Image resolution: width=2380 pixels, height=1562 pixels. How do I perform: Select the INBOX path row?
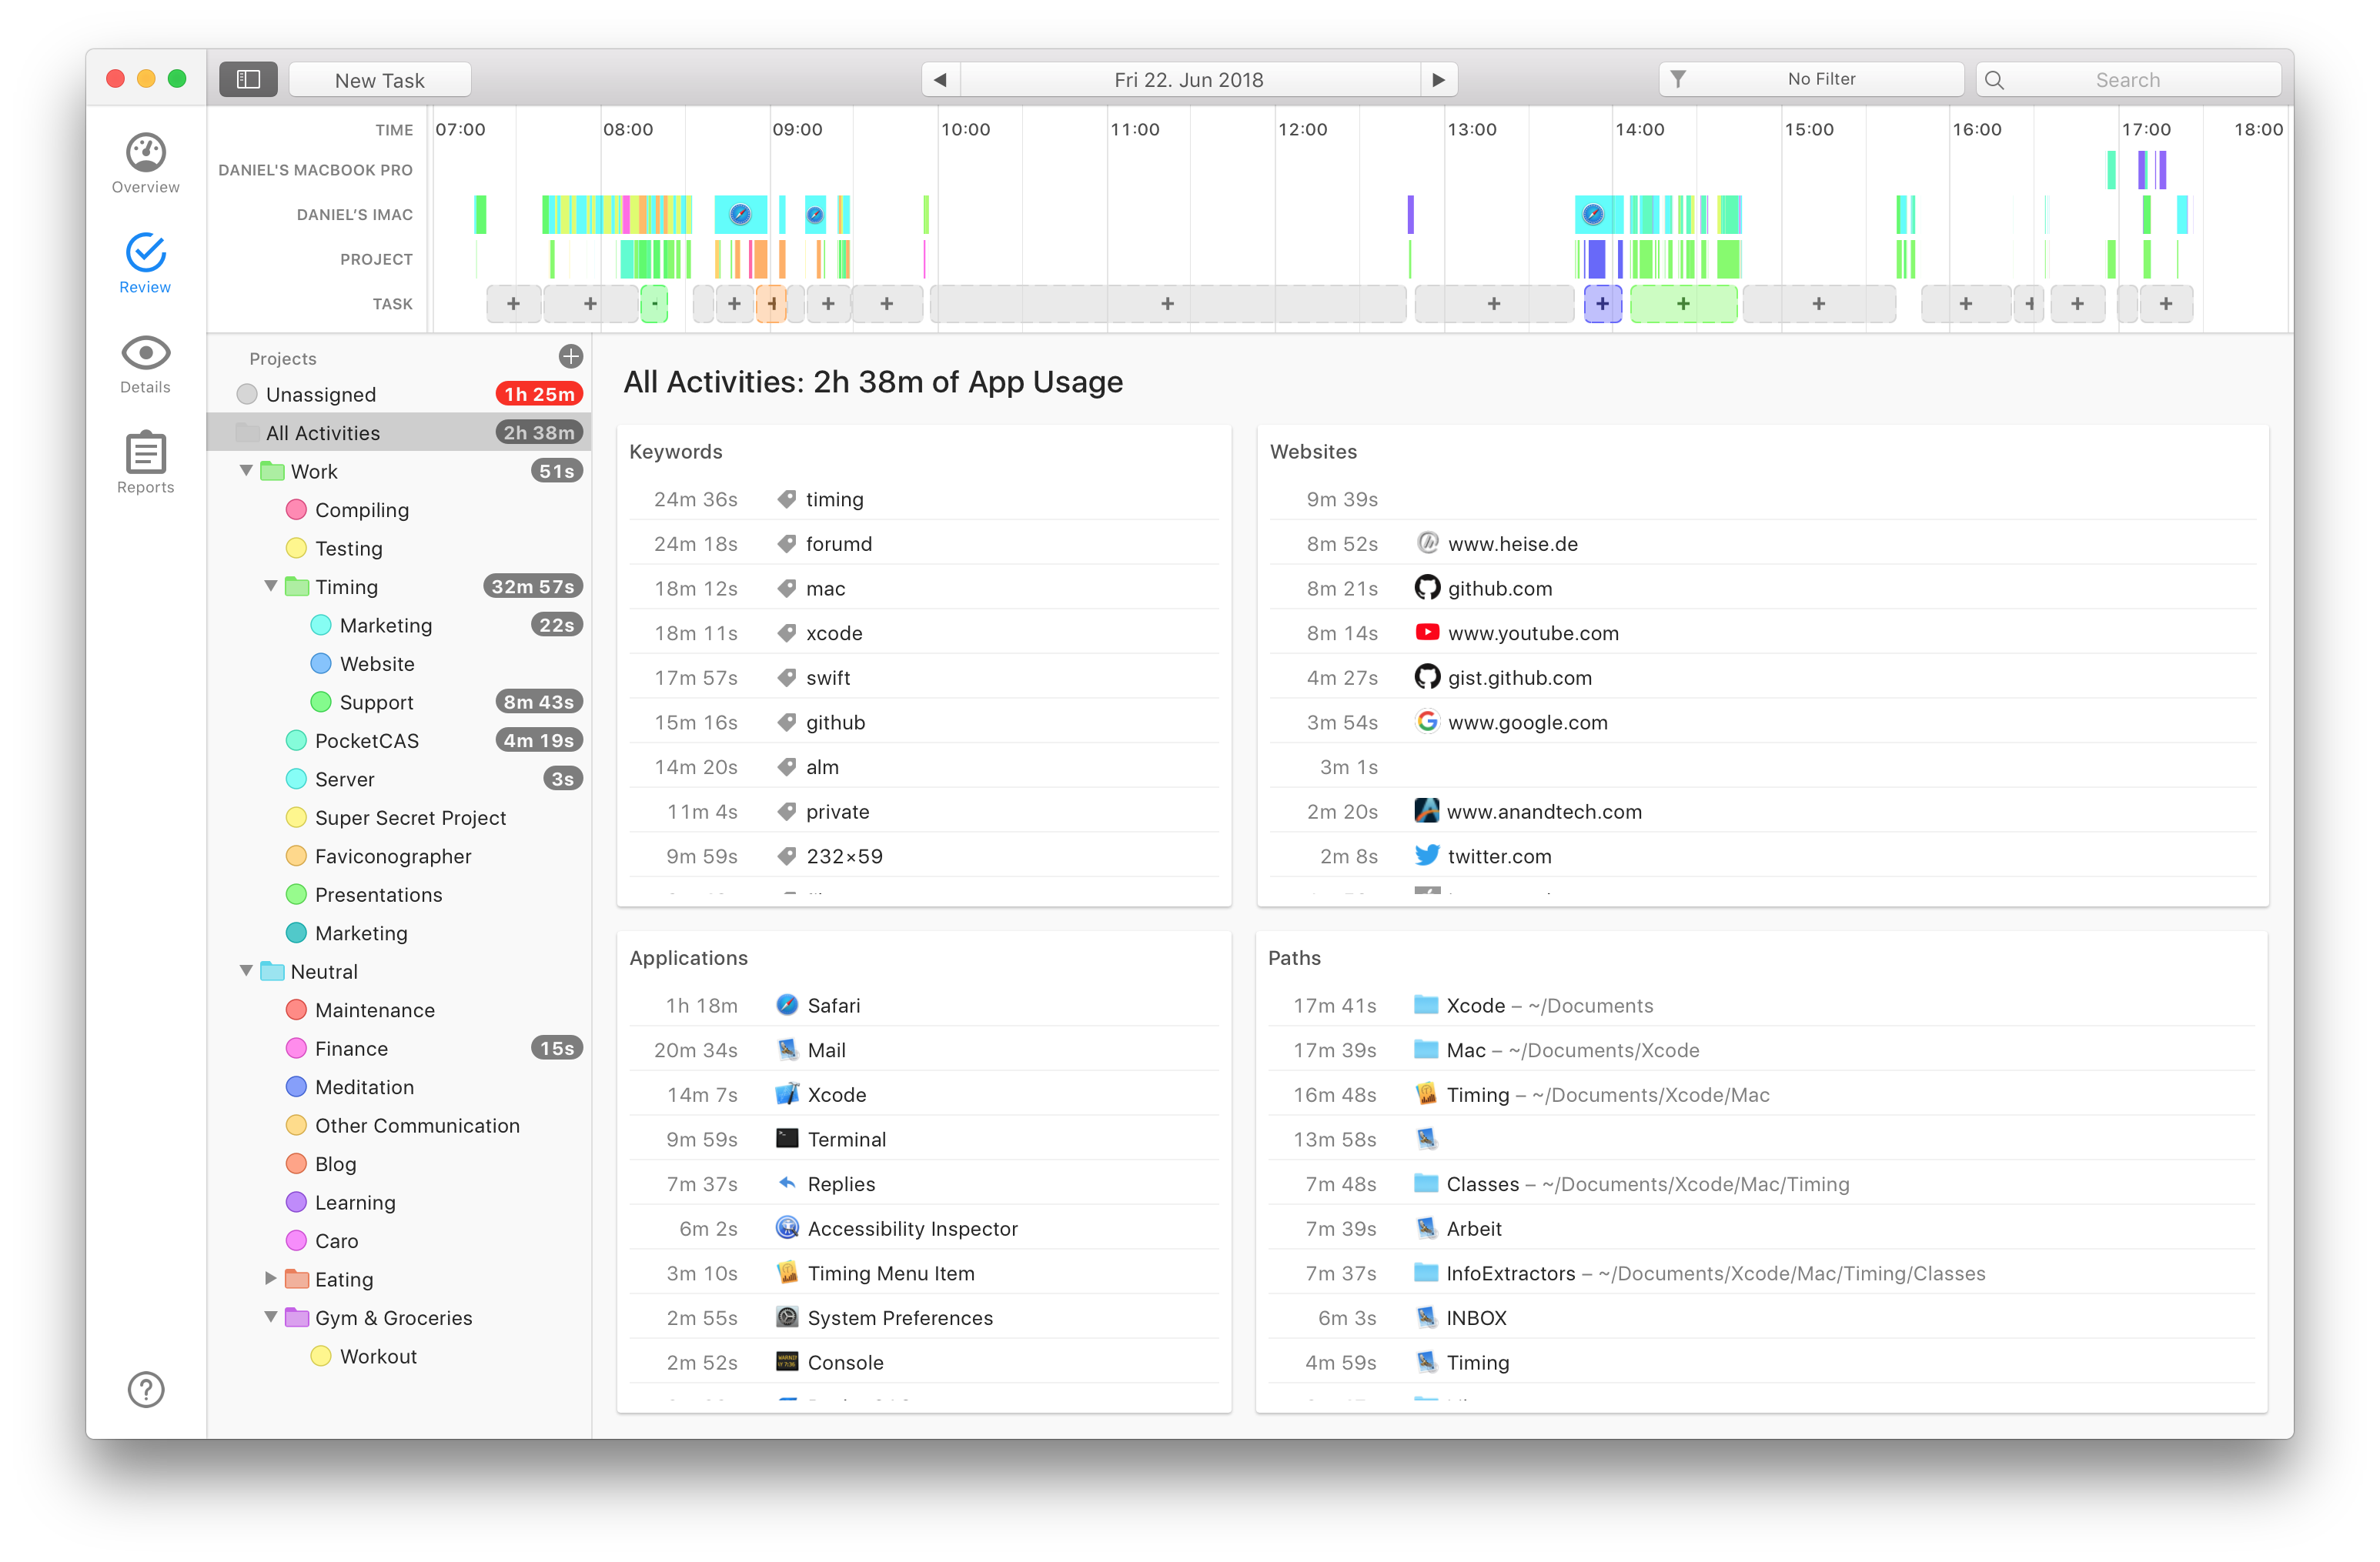click(x=1761, y=1317)
